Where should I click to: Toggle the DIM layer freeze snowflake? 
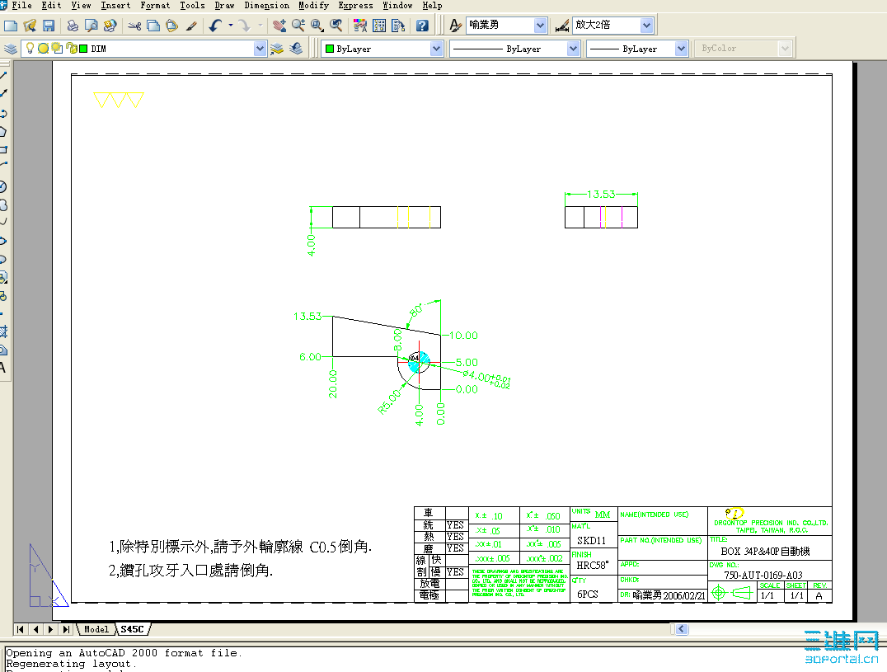pyautogui.click(x=43, y=48)
